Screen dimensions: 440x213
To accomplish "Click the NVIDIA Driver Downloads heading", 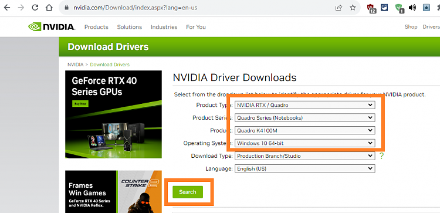I will (x=235, y=77).
